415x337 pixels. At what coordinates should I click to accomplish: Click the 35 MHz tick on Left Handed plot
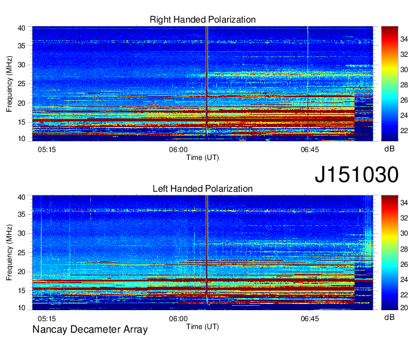coord(21,214)
